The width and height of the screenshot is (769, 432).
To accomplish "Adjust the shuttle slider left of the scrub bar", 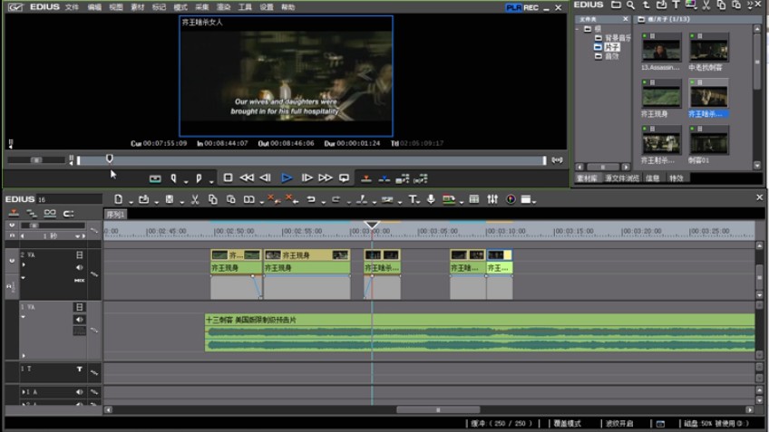I will click(x=35, y=160).
